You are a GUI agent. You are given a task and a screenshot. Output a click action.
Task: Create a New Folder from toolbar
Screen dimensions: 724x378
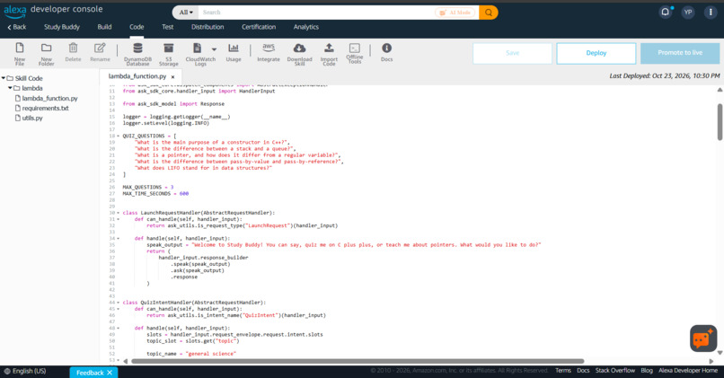tap(46, 54)
